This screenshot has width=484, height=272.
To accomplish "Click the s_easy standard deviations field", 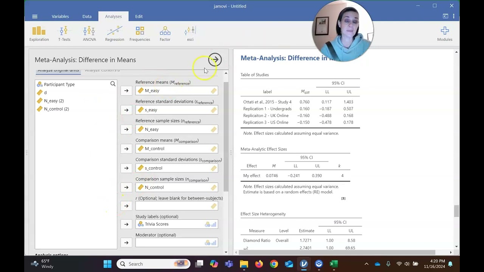I will (177, 110).
